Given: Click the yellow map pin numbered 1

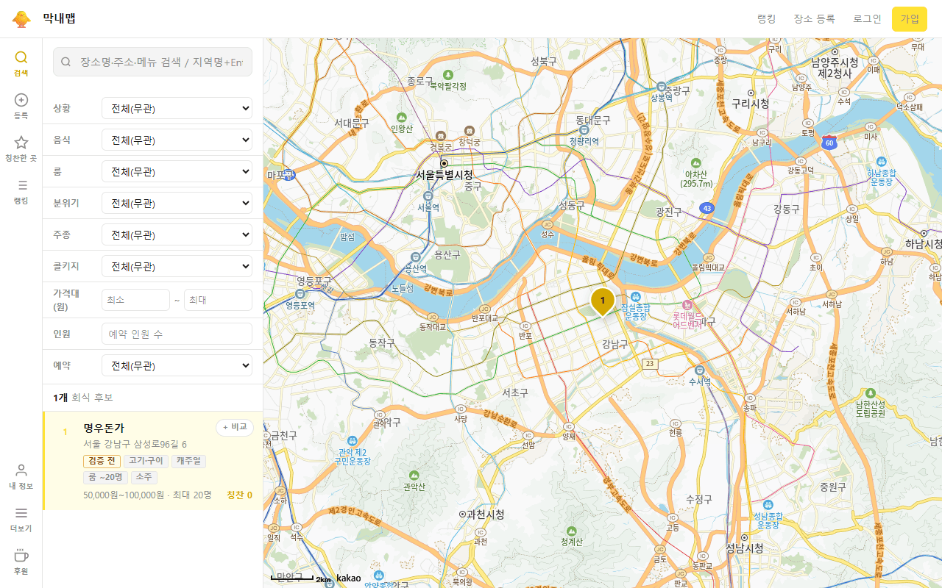Looking at the screenshot, I should click(x=602, y=301).
